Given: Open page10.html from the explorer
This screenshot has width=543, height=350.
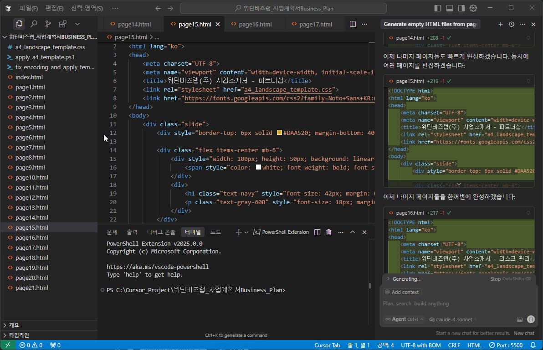Looking at the screenshot, I should tap(48, 177).
